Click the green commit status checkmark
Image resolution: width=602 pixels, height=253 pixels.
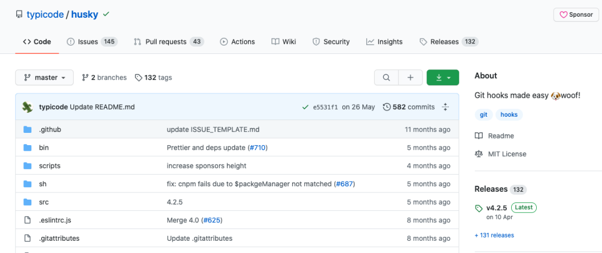[305, 107]
